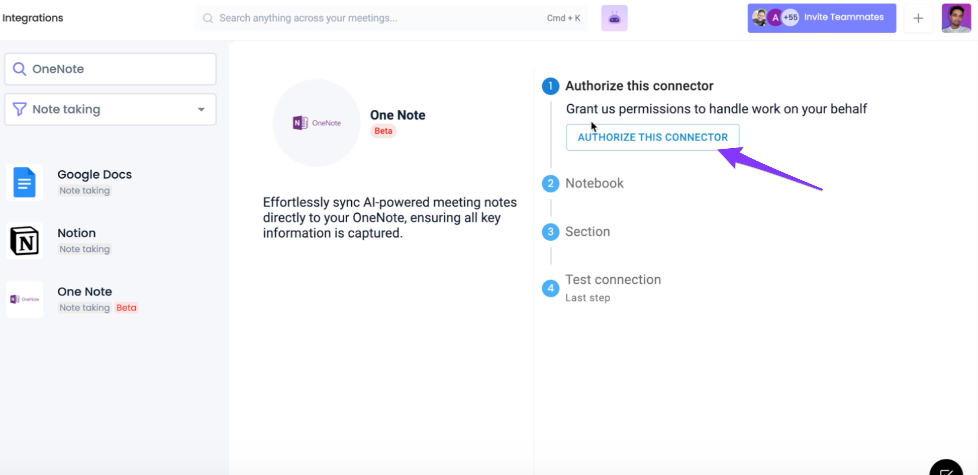The image size is (978, 475).
Task: Open the Integrations navigation item
Action: point(33,18)
